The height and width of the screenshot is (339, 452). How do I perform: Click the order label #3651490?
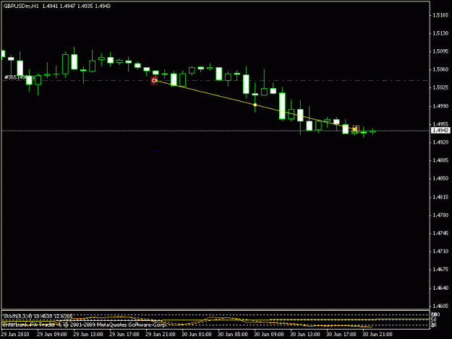[x=18, y=77]
